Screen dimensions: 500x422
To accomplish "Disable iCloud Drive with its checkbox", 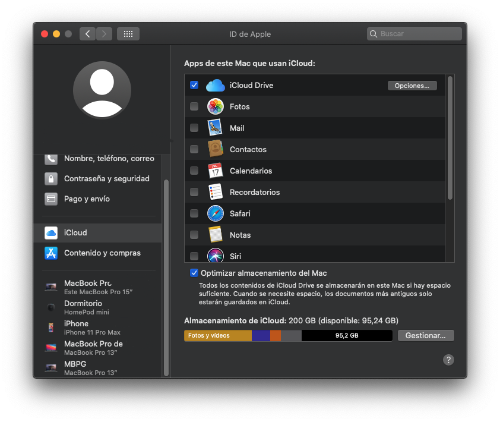I will tap(194, 85).
